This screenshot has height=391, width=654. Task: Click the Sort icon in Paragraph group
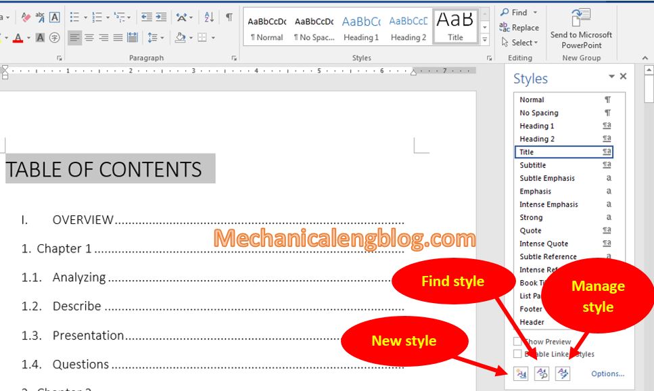click(x=208, y=17)
